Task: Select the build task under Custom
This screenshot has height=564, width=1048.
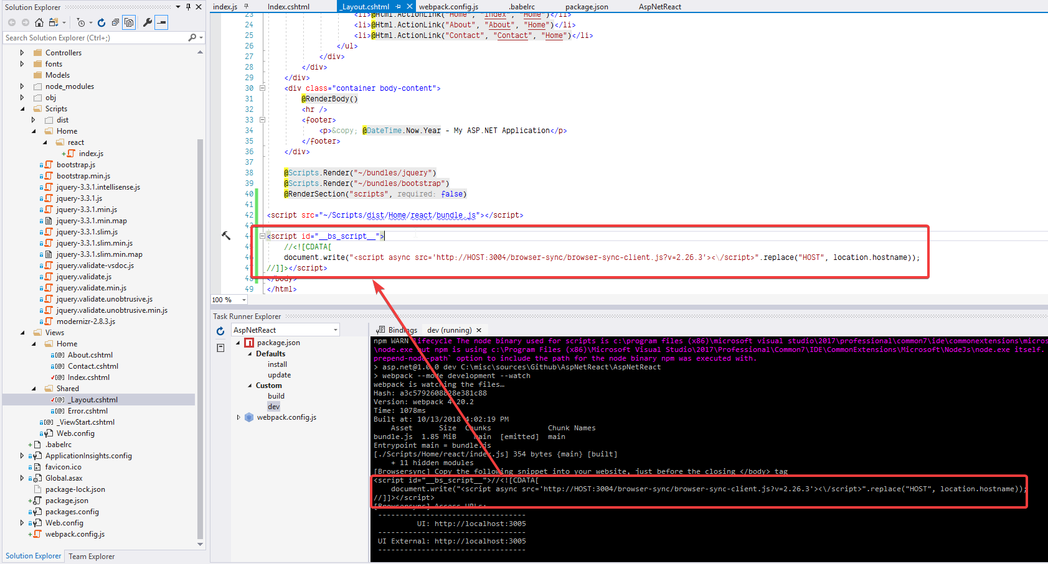Action: [x=276, y=396]
